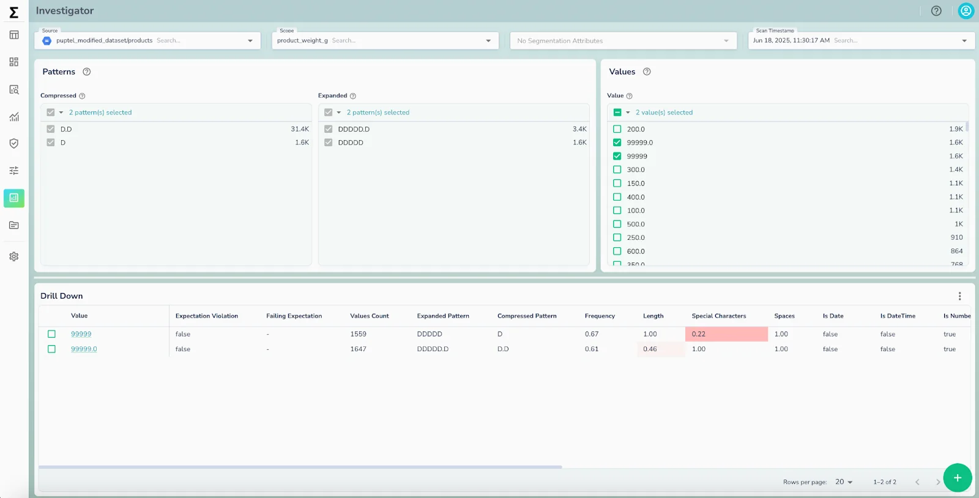979x498 pixels.
Task: Sort by Special Characters column header
Action: [719, 316]
